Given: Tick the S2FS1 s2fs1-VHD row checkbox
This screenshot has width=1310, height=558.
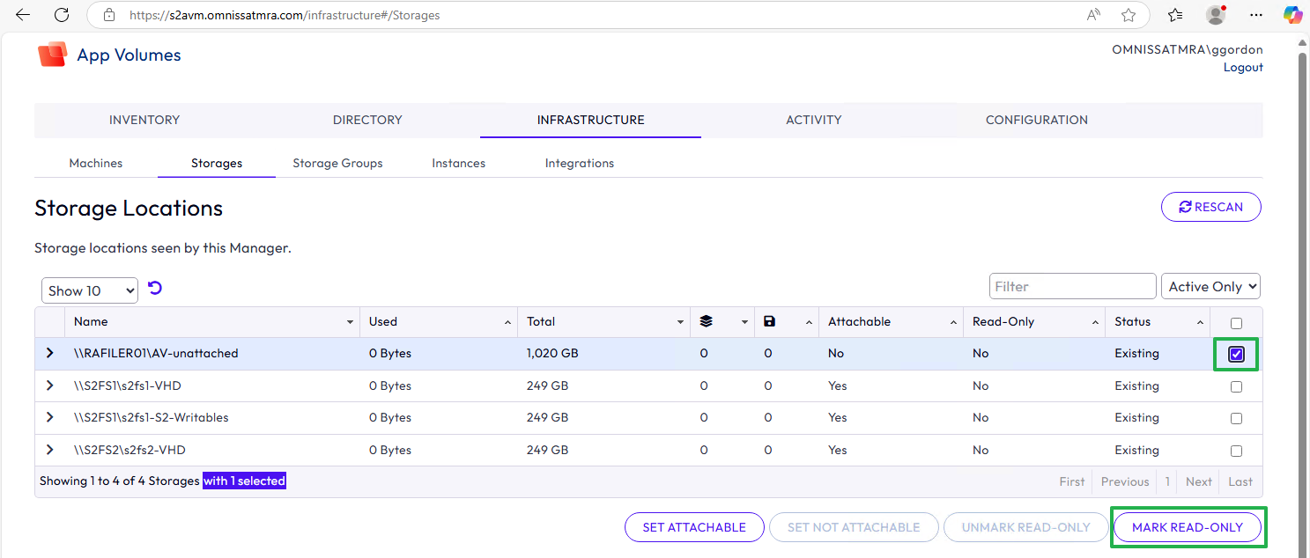Looking at the screenshot, I should tap(1236, 386).
